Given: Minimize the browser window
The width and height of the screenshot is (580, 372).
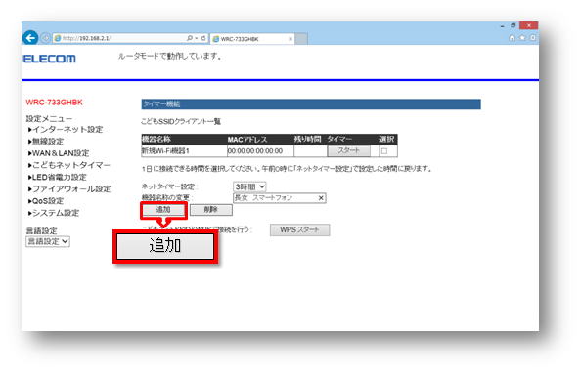Looking at the screenshot, I should click(502, 26).
